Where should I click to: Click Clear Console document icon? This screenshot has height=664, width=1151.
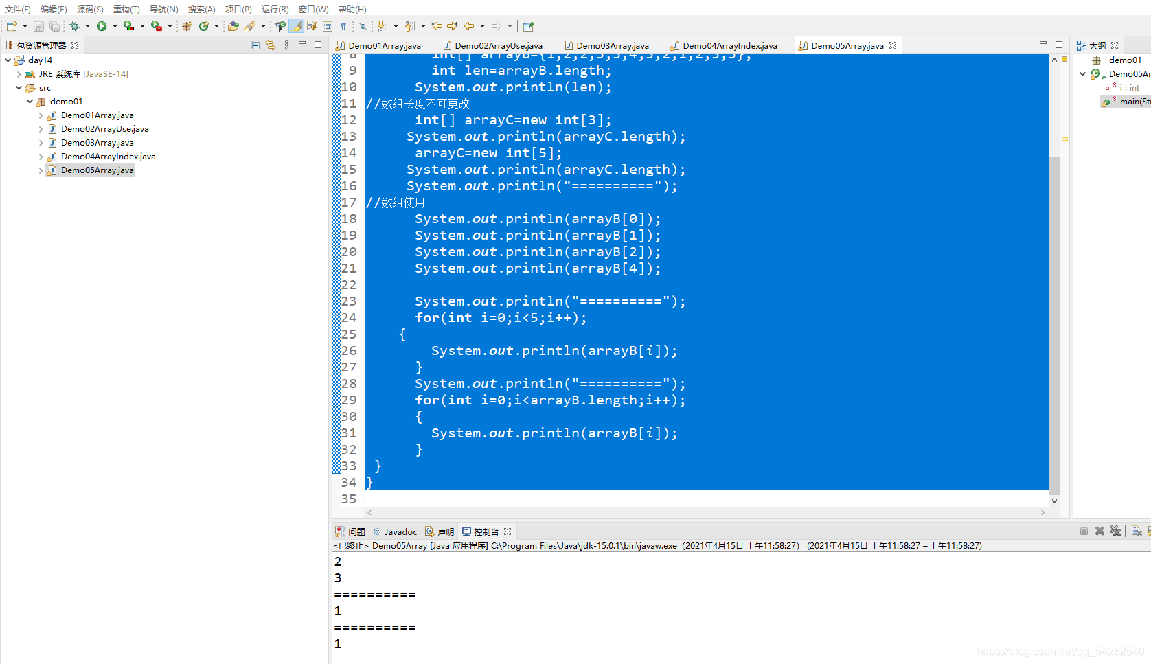pos(1137,531)
